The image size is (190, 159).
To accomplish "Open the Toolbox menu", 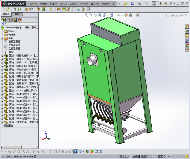I will (84, 4).
